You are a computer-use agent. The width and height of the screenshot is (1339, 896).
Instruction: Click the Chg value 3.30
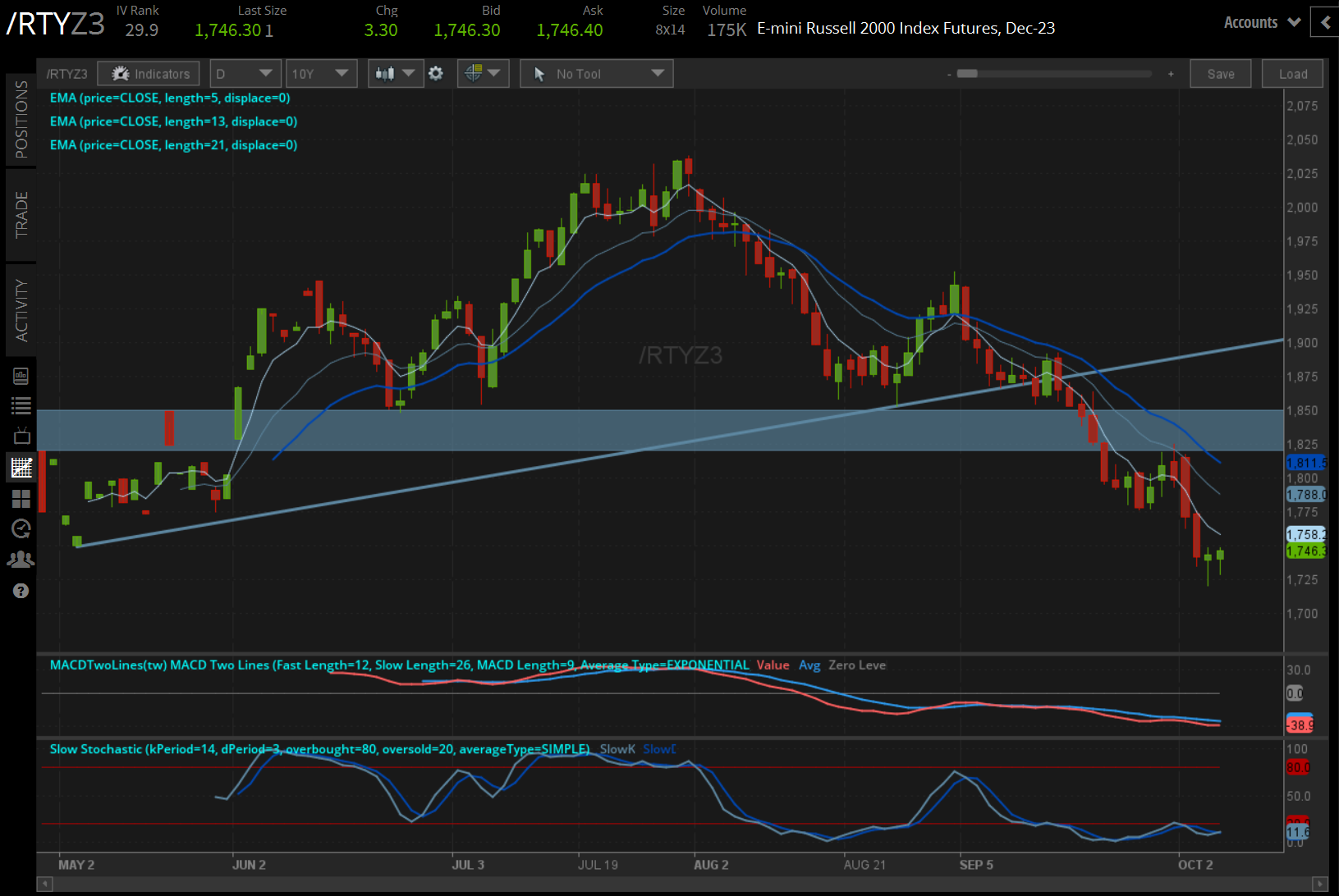381,30
